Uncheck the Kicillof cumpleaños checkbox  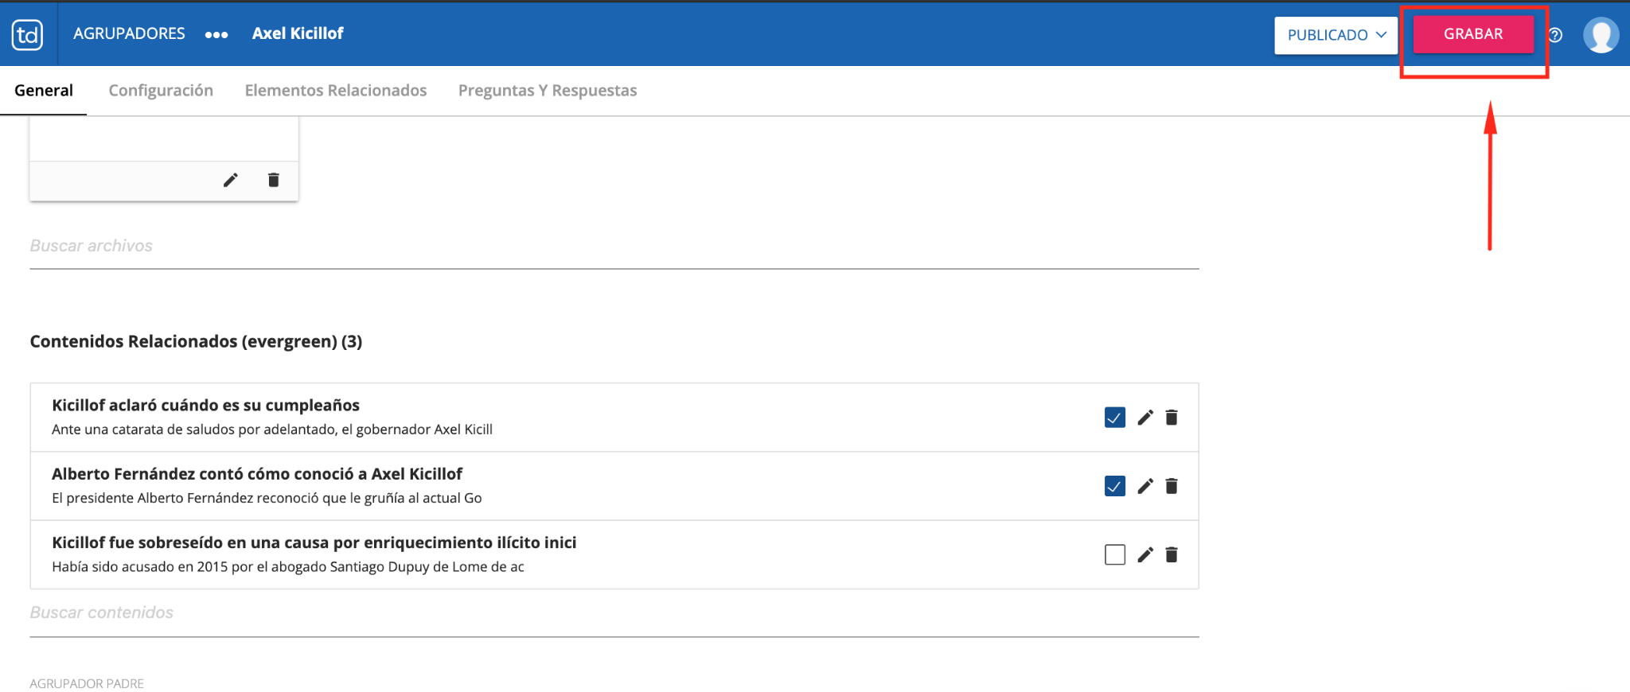click(1114, 418)
